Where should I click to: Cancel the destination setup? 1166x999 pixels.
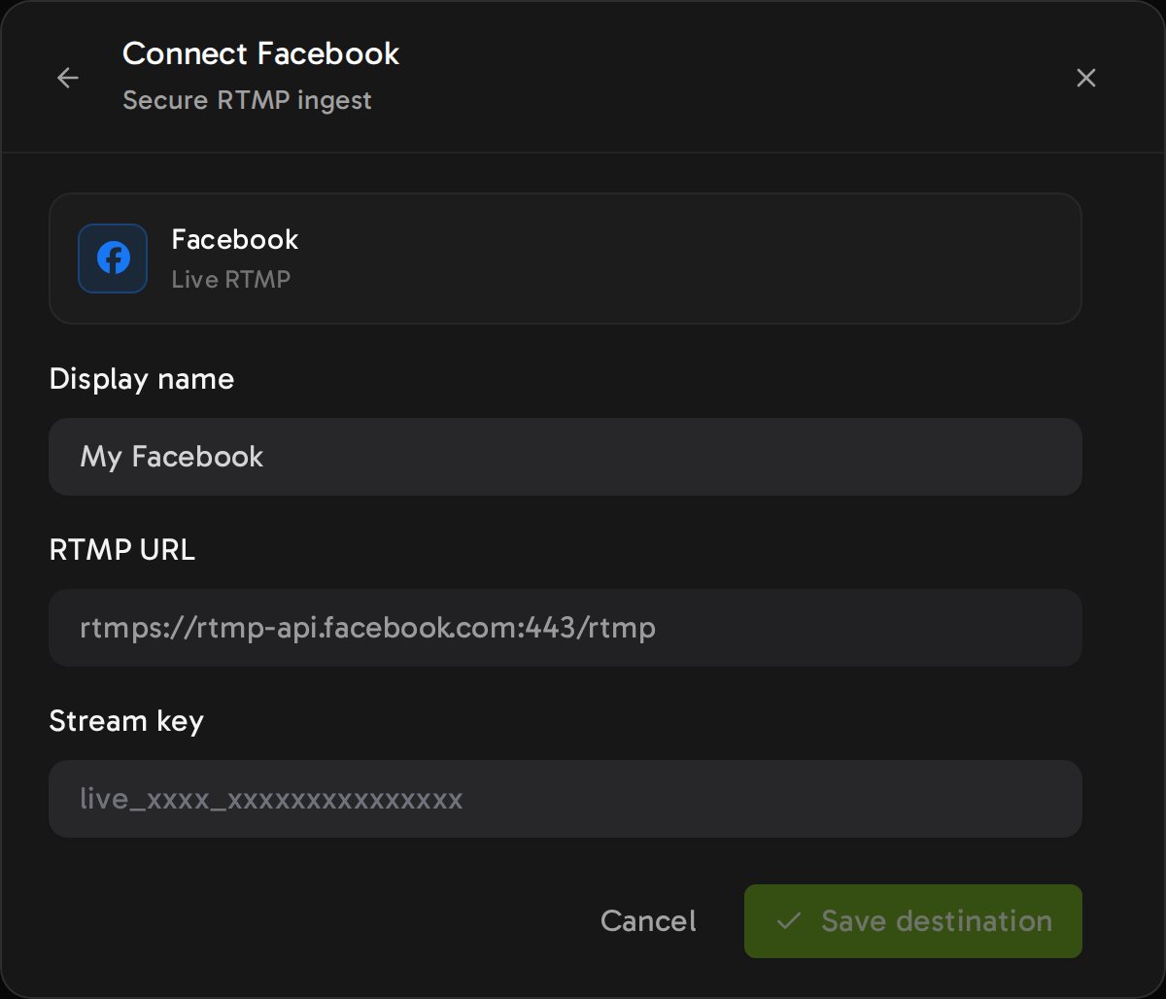coord(648,921)
